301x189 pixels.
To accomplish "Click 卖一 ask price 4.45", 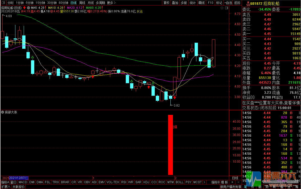I will pos(267,34).
